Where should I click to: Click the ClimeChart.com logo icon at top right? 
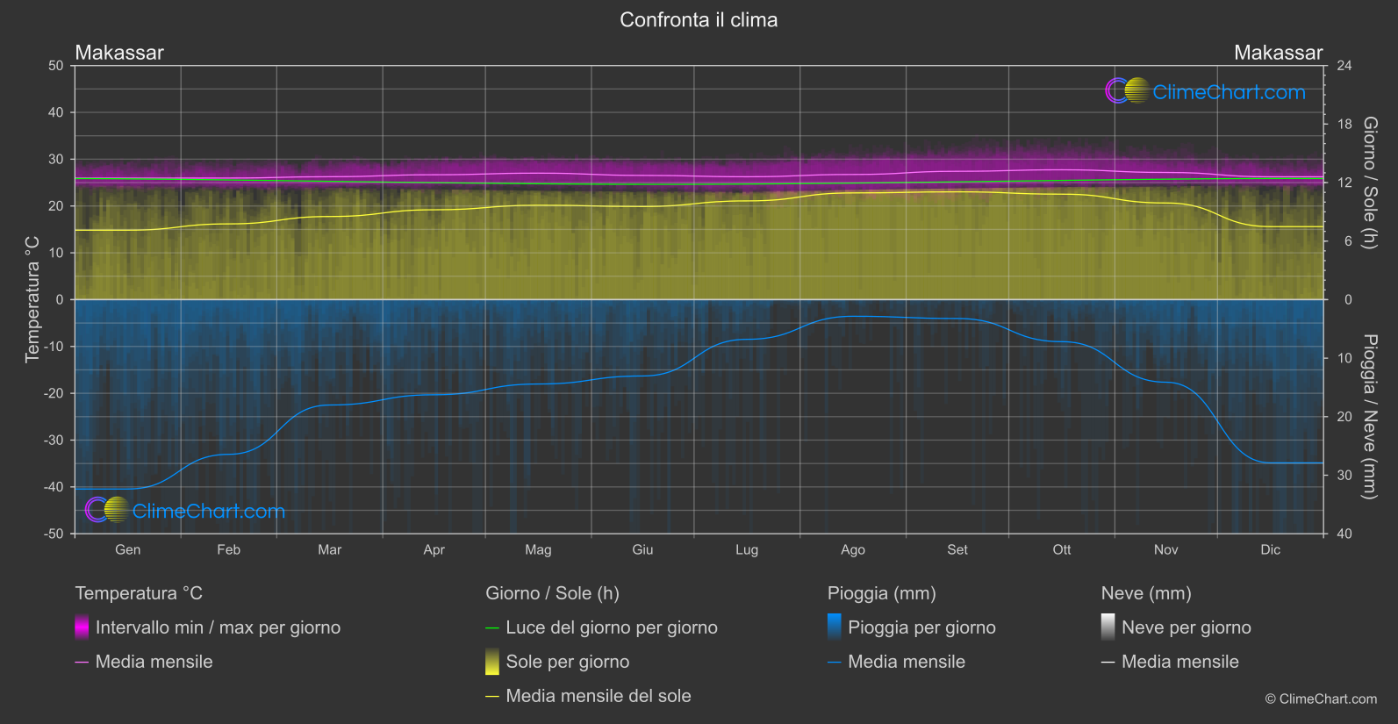pyautogui.click(x=1127, y=90)
